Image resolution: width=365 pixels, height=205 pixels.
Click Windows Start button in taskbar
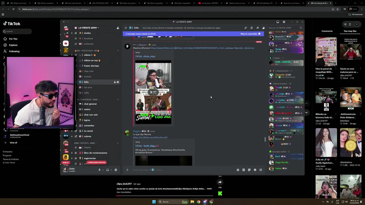coord(154,202)
